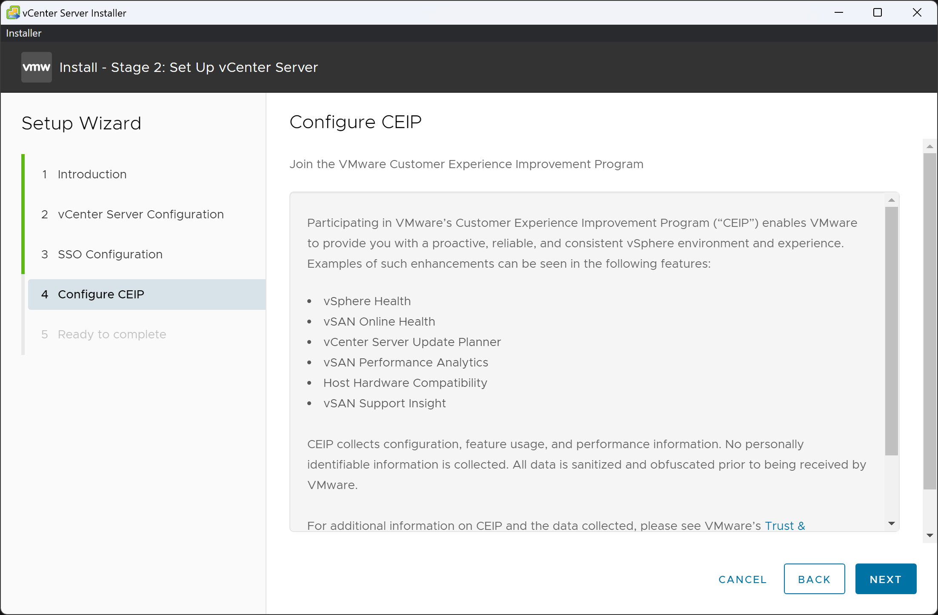Minimize the vCenter Server Installer window
The width and height of the screenshot is (938, 615).
coord(839,12)
